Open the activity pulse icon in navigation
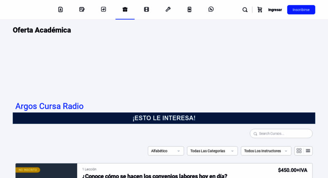This screenshot has height=178, width=328. [103, 9]
